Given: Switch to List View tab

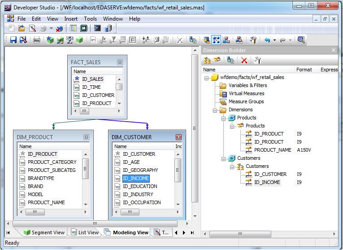Looking at the screenshot, I should [x=85, y=232].
